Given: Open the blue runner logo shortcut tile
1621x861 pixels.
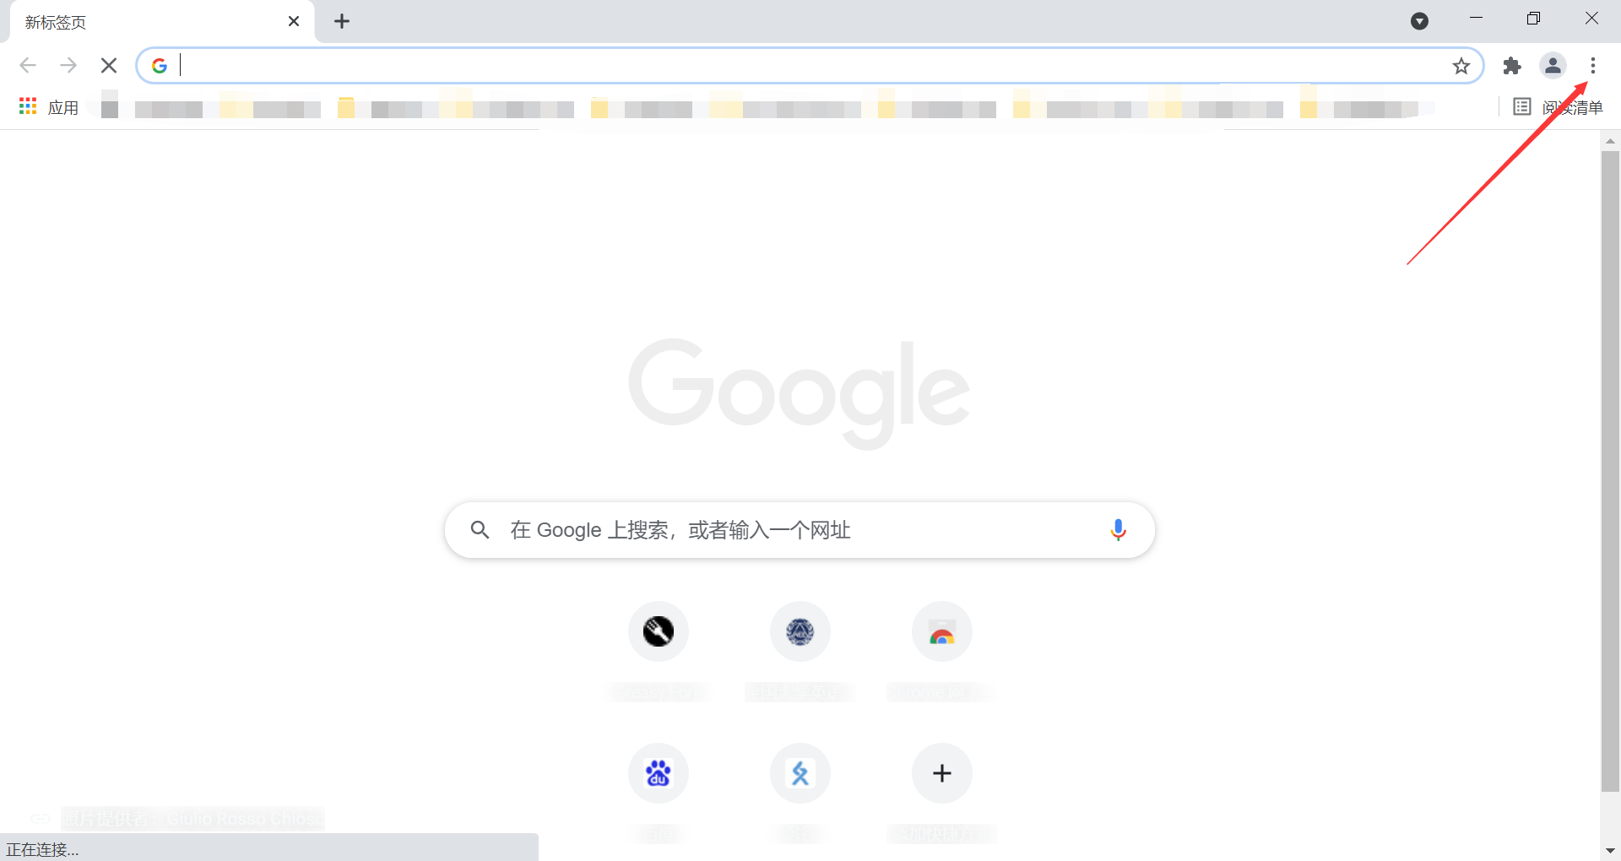Looking at the screenshot, I should point(800,773).
